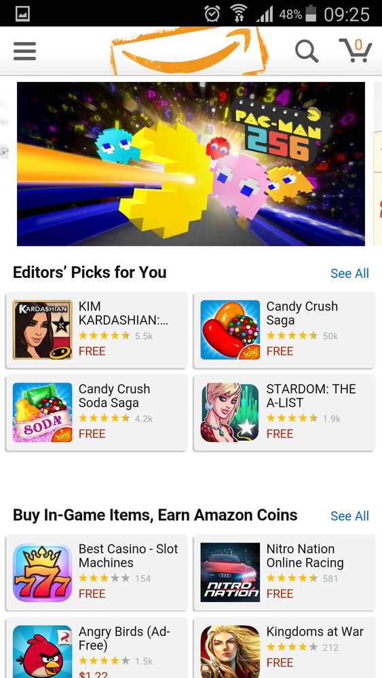Open the shopping cart icon
The image size is (382, 678).
[356, 51]
